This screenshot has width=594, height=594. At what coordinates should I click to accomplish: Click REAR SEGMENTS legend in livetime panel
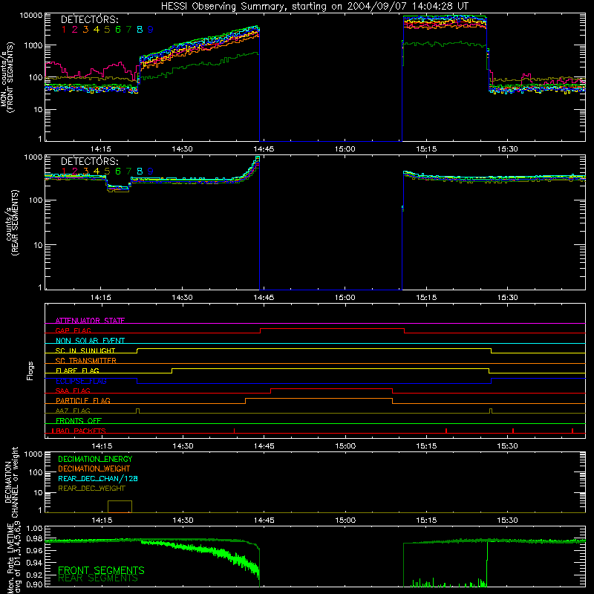[98, 578]
